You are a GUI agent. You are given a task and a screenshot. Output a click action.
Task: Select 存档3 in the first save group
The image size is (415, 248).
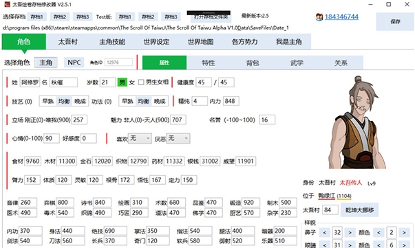point(83,17)
